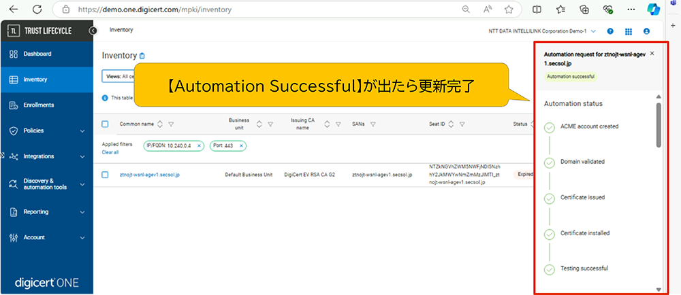This screenshot has width=681, height=295.
Task: Open the Browser essentials heart icon
Action: (x=607, y=9)
